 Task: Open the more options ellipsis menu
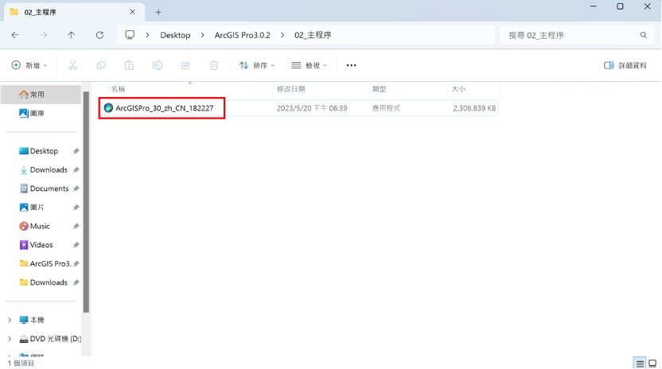click(x=351, y=65)
